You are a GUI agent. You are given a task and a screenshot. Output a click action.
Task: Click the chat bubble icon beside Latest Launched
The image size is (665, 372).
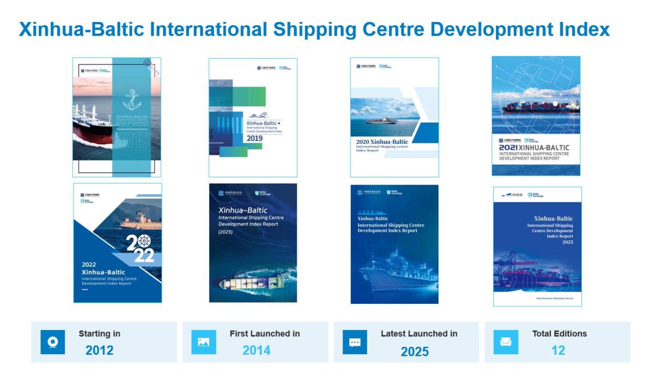(355, 342)
